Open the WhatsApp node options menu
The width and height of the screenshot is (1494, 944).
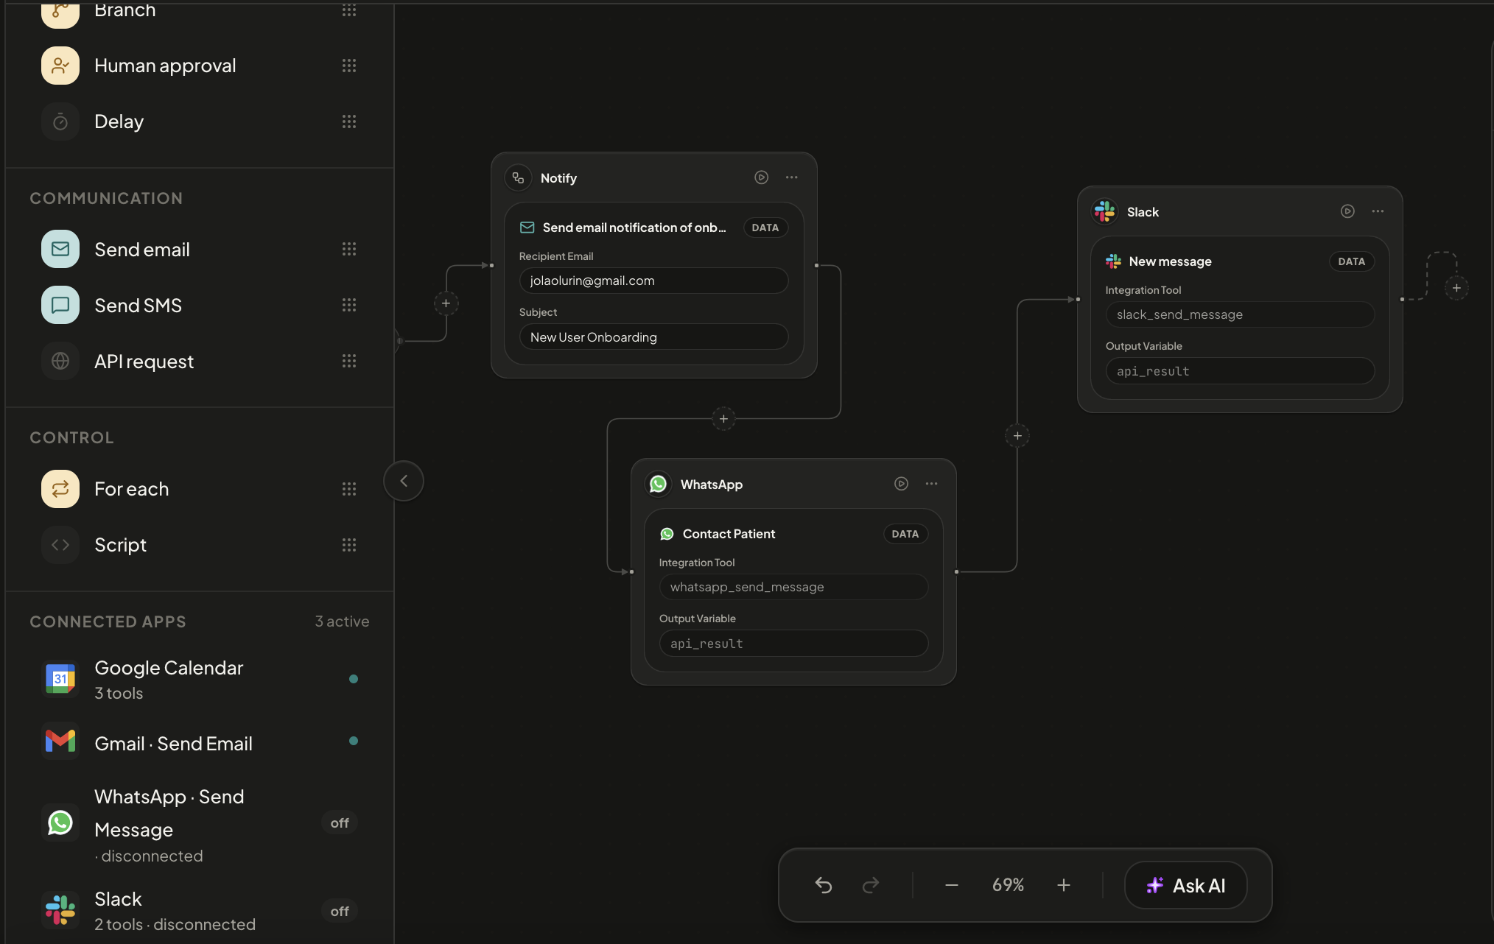[931, 484]
